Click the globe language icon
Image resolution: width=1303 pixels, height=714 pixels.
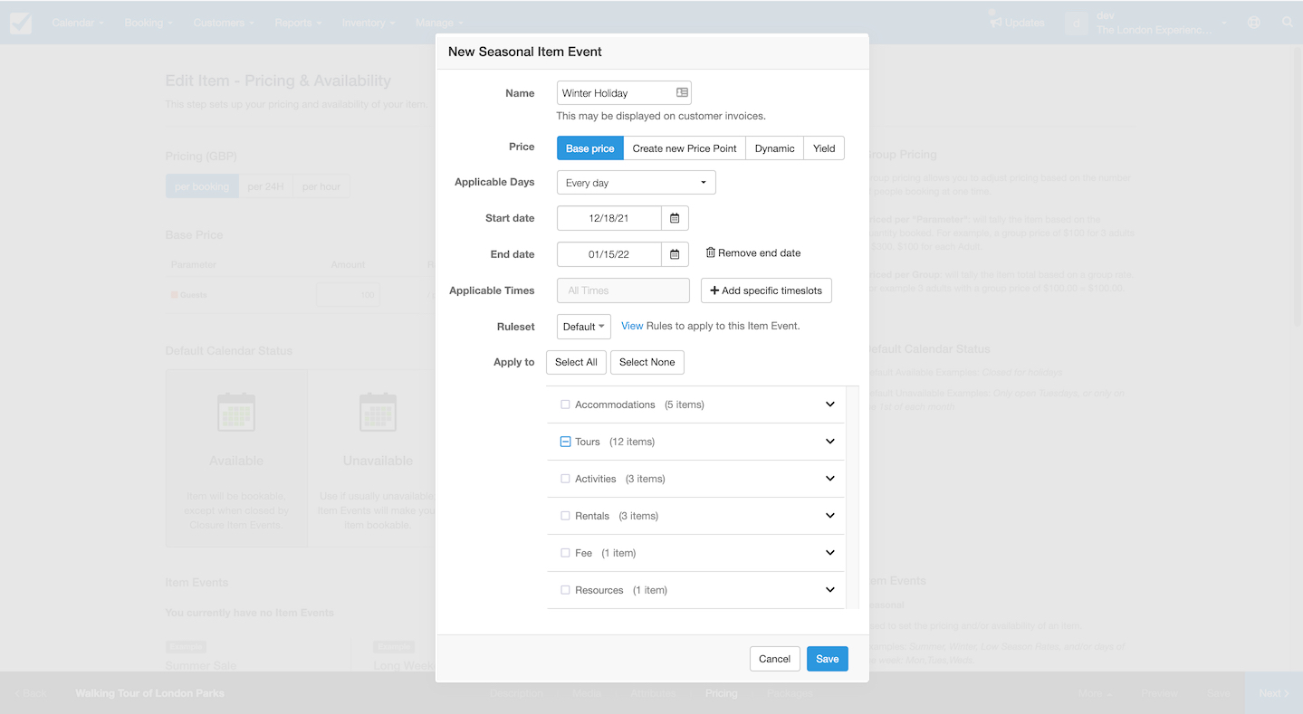[x=1254, y=23]
